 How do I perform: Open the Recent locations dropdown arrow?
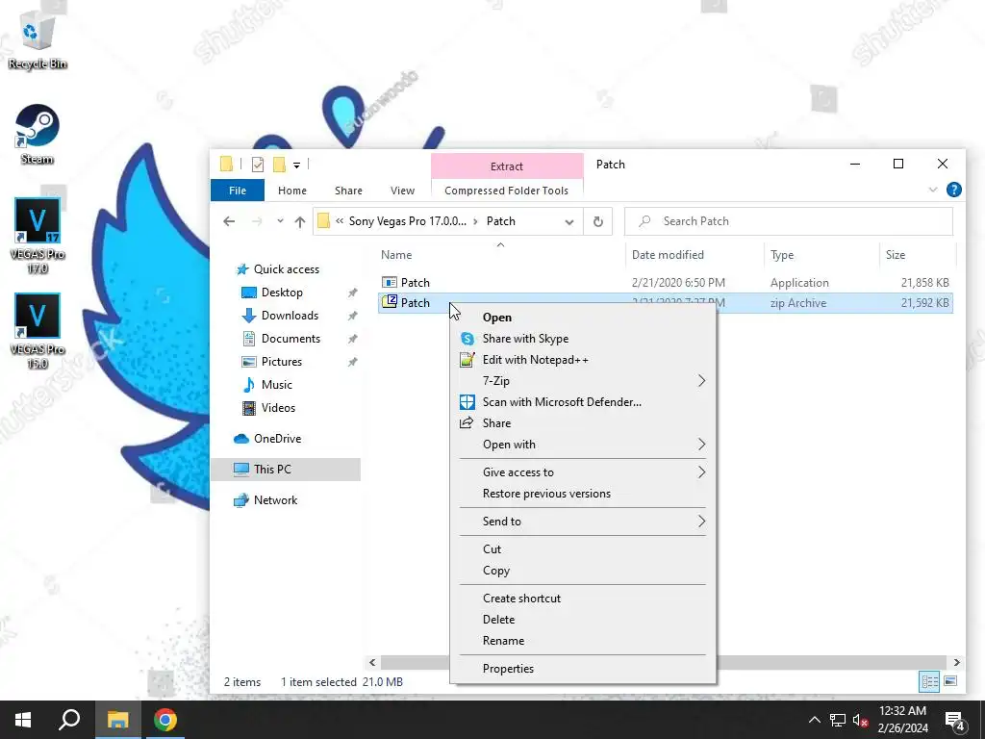click(280, 221)
